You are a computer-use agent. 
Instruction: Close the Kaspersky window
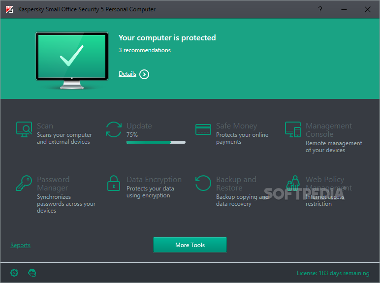[x=367, y=9]
